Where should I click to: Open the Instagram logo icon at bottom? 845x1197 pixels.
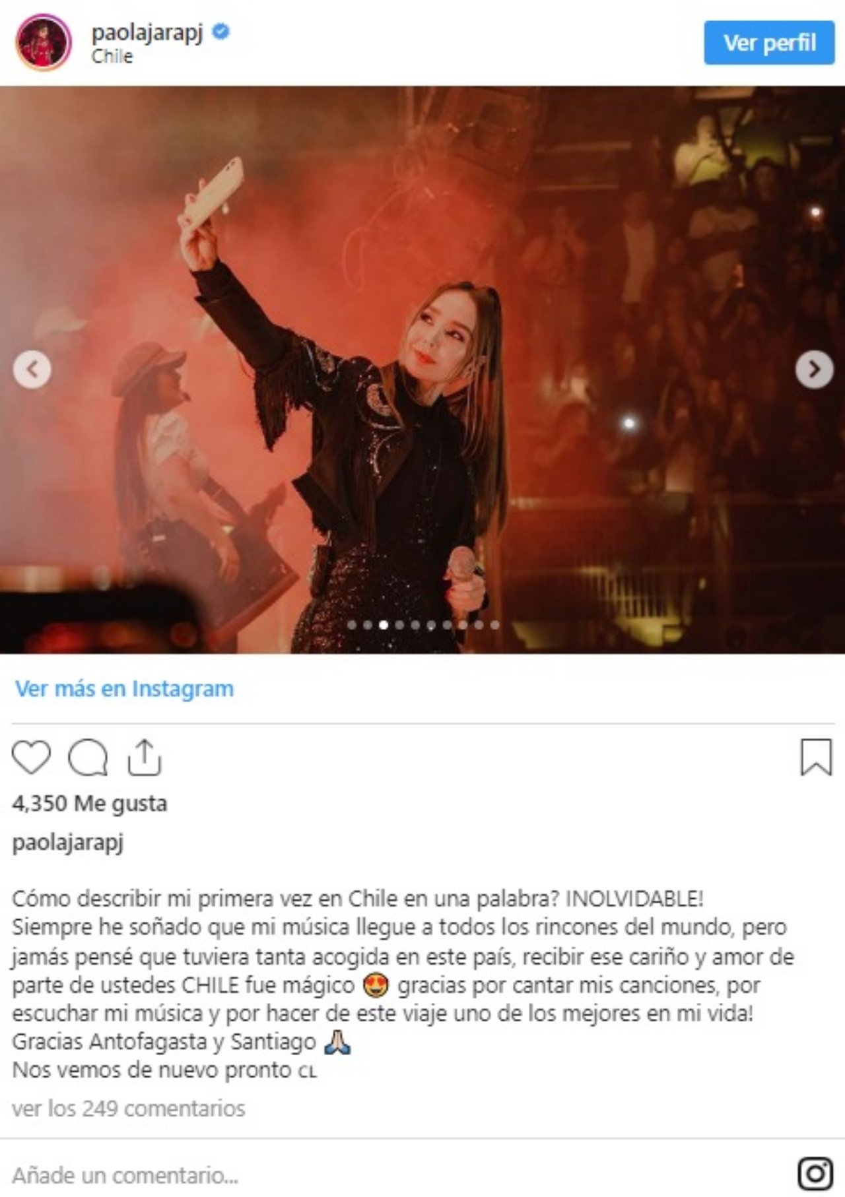click(x=815, y=1173)
